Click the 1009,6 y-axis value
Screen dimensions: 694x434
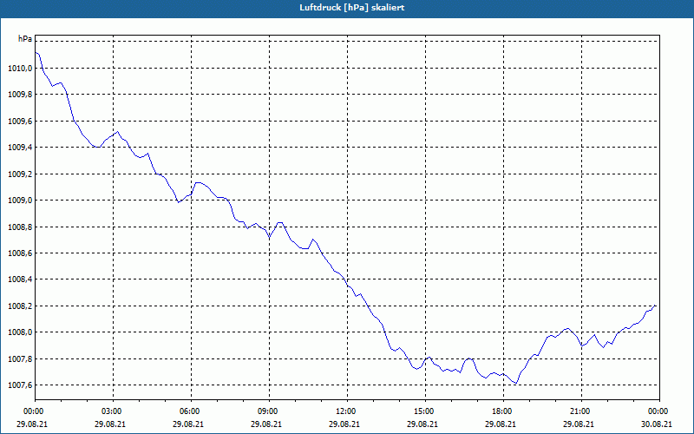[20, 121]
